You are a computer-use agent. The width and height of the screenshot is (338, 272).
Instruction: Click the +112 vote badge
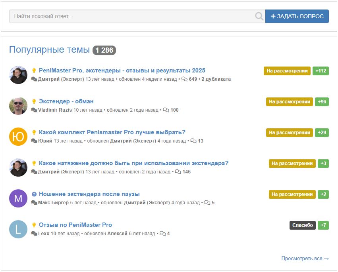pyautogui.click(x=321, y=71)
